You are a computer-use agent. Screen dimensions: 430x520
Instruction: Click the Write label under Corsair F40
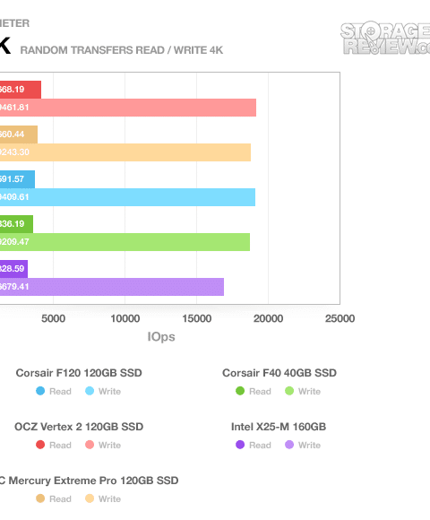click(x=309, y=391)
